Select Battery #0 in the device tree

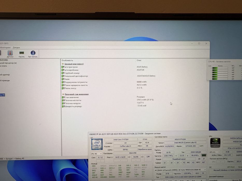(x=3, y=95)
